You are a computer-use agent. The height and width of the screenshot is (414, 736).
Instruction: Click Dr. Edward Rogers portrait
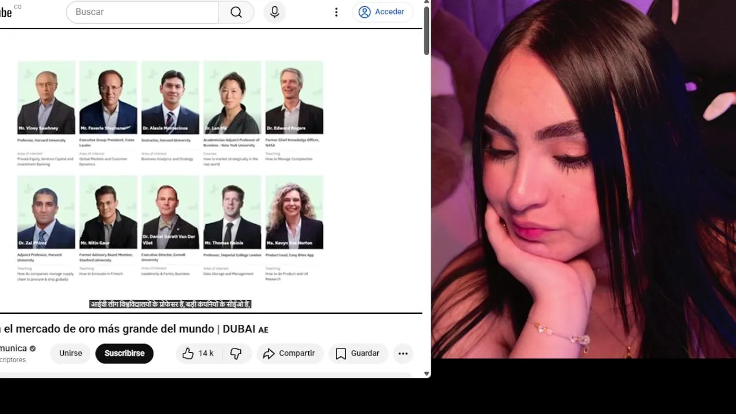294,98
